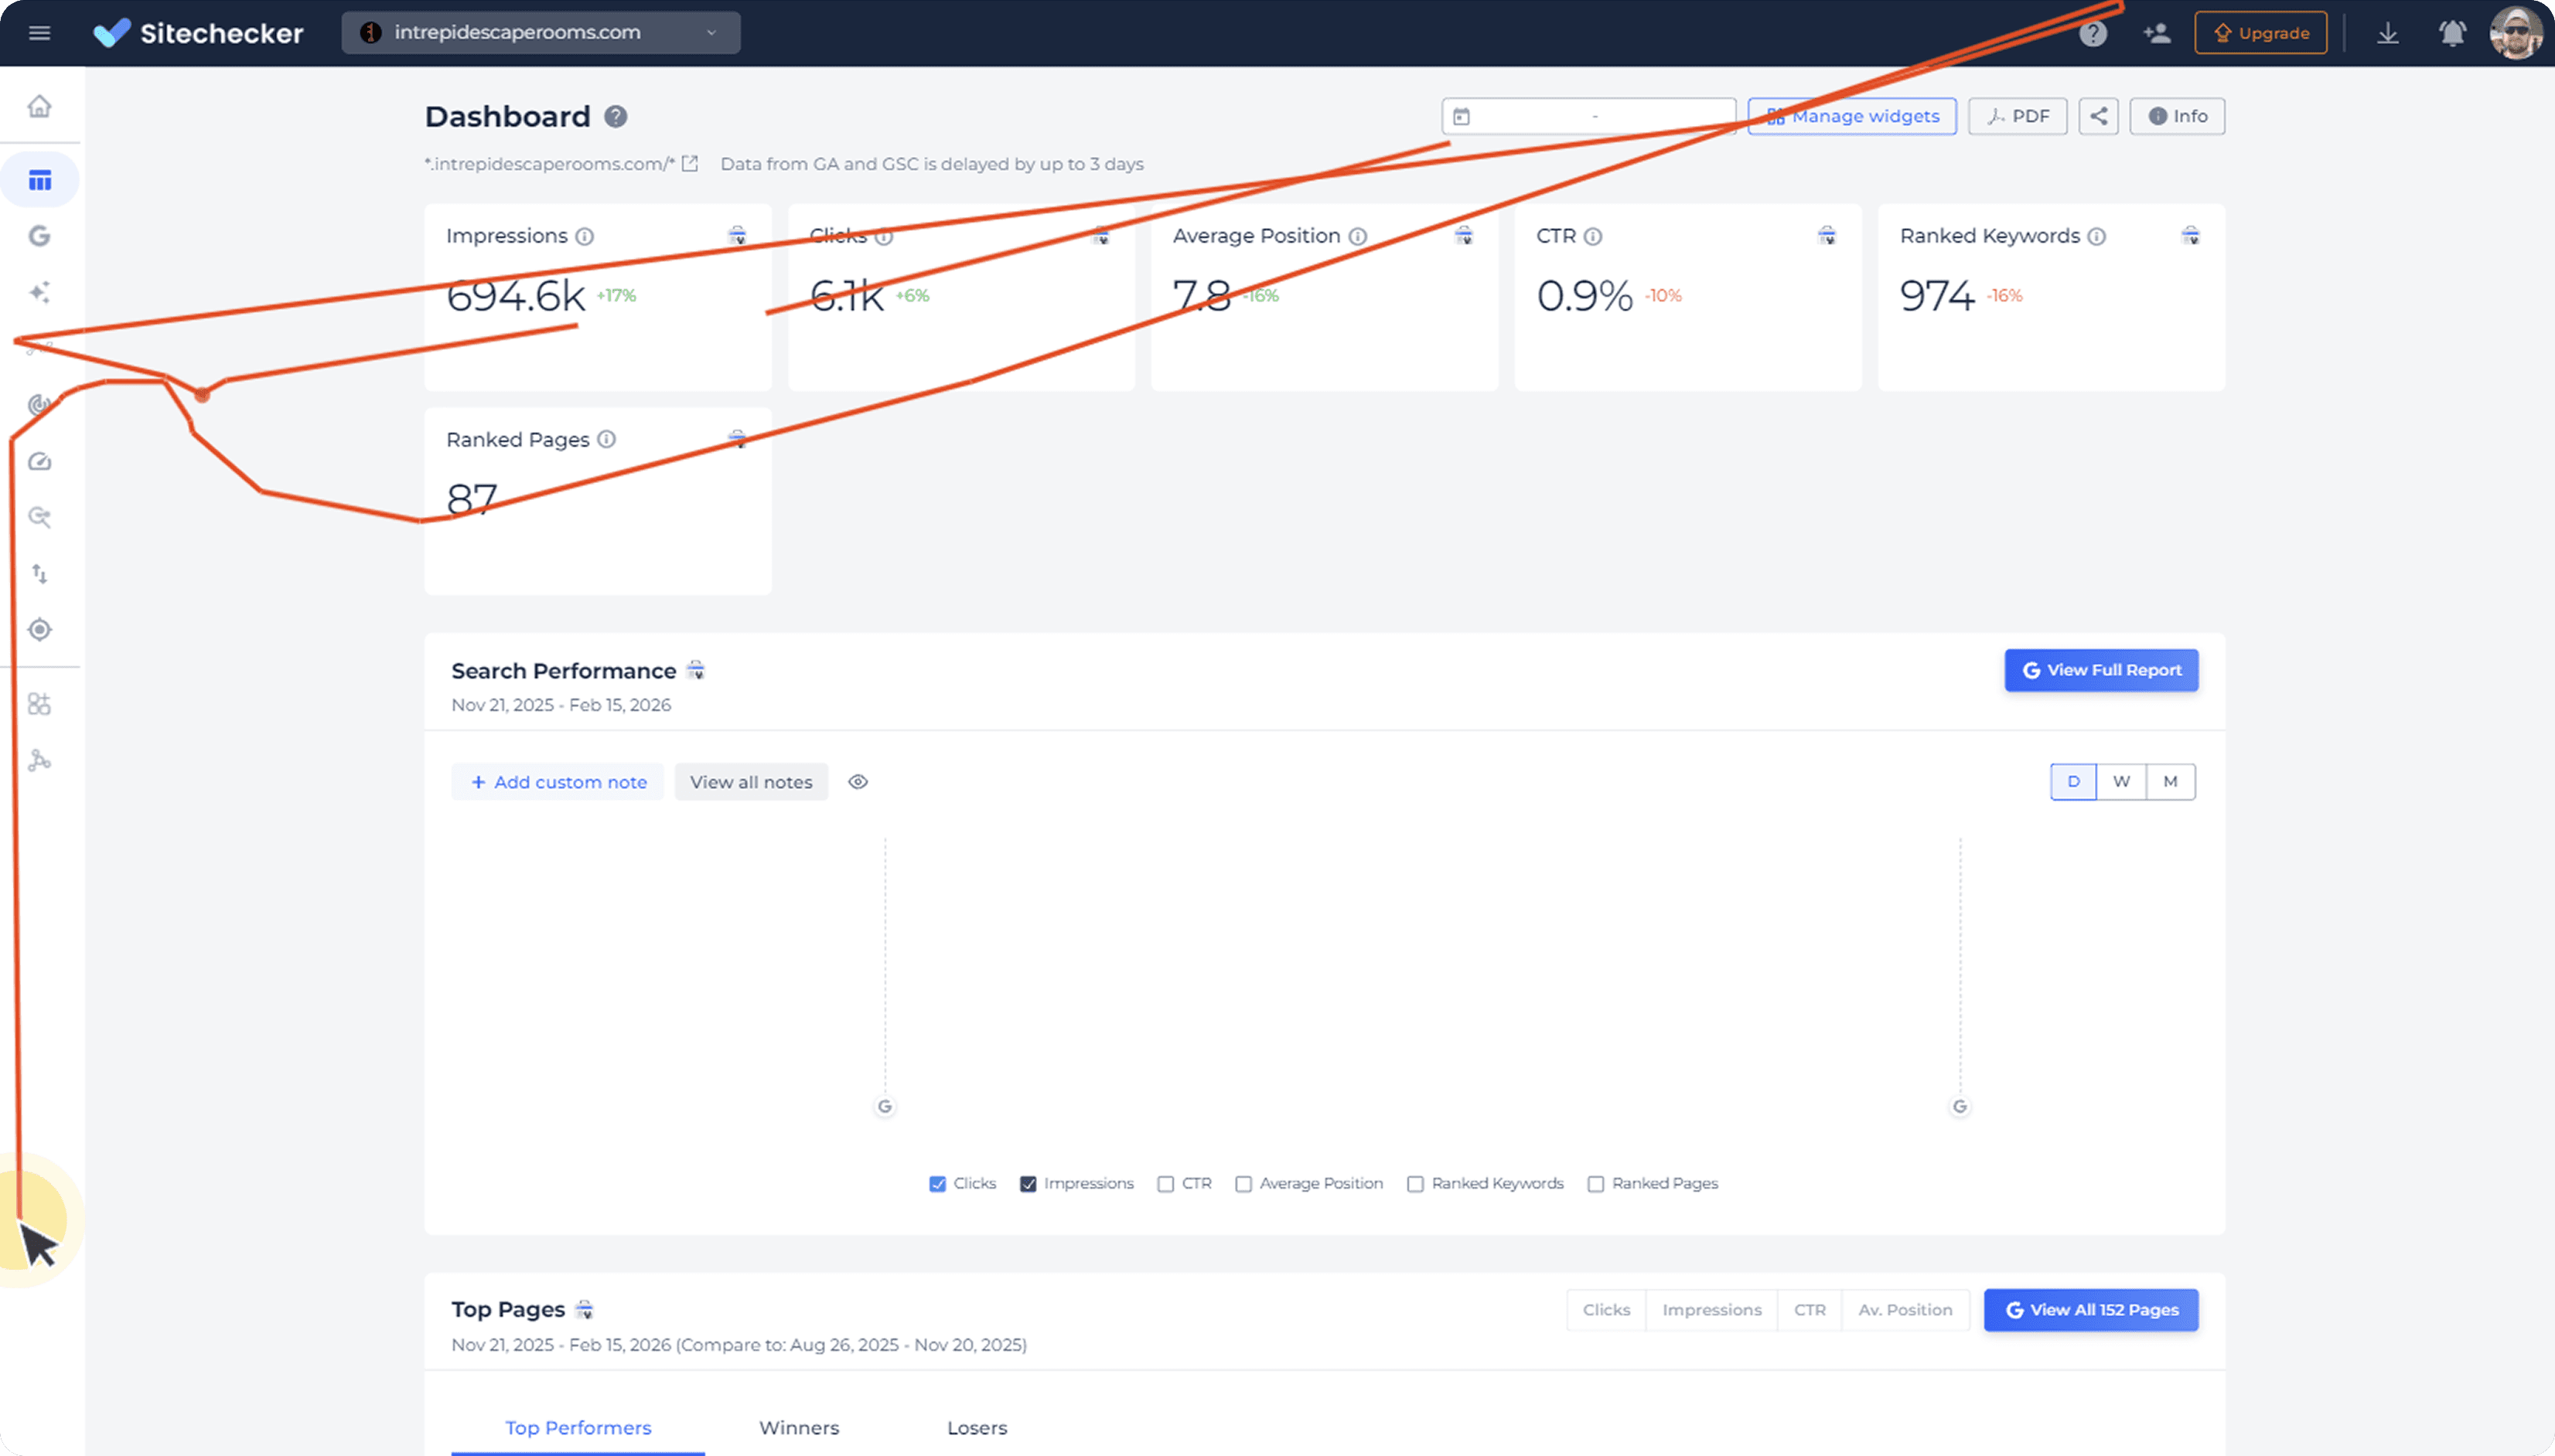Screen dimensions: 2555x1456
Task: Uncheck the Clicks checkbox
Action: (x=937, y=1183)
